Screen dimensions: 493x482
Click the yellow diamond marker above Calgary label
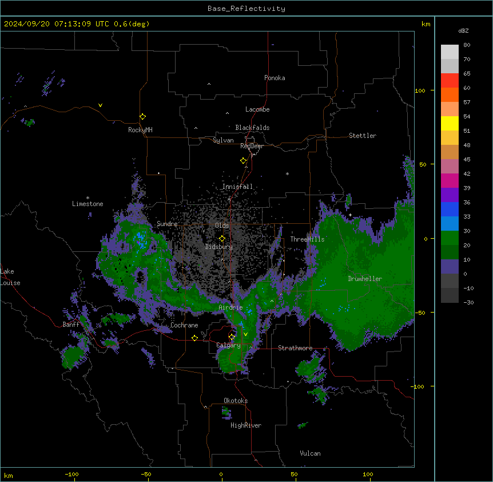pyautogui.click(x=232, y=337)
